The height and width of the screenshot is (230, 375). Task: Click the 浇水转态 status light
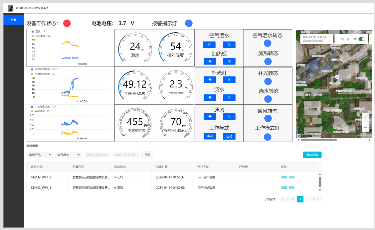click(268, 99)
